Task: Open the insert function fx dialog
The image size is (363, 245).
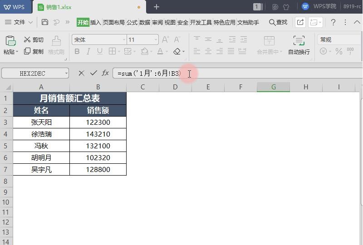Action: [105, 73]
